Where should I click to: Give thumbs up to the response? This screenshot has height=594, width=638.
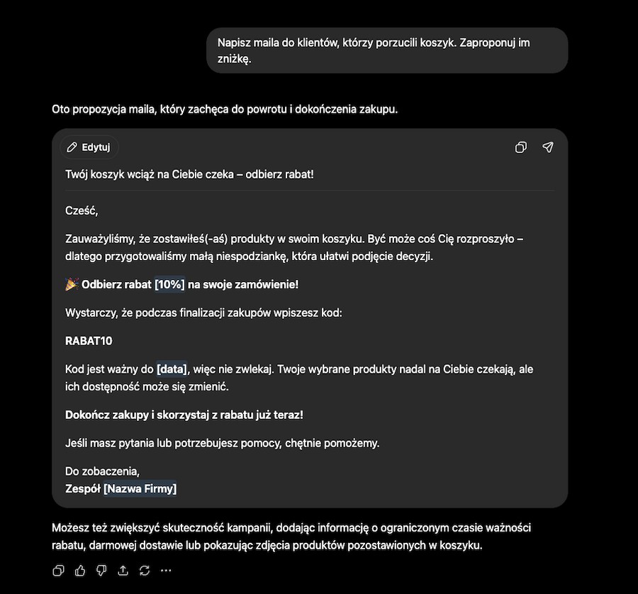[80, 571]
